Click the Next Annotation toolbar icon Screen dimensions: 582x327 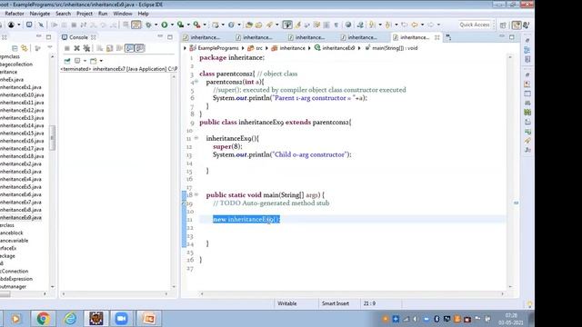(371, 25)
